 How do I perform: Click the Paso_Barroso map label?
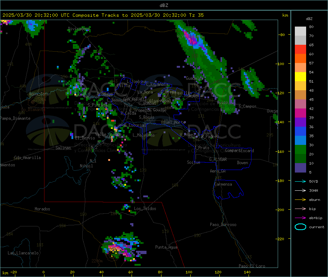tap(223, 225)
